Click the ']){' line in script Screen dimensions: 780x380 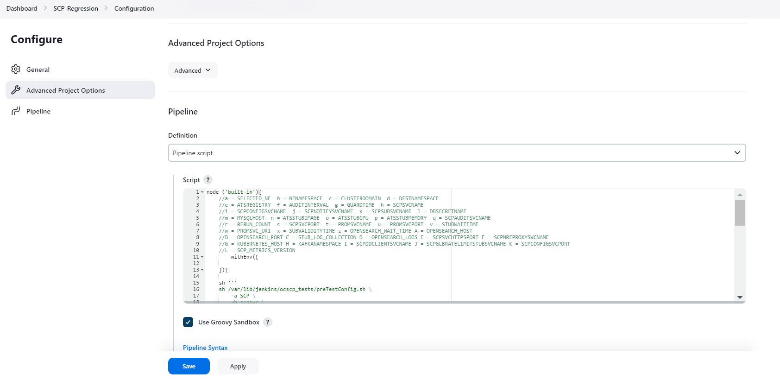click(x=223, y=270)
